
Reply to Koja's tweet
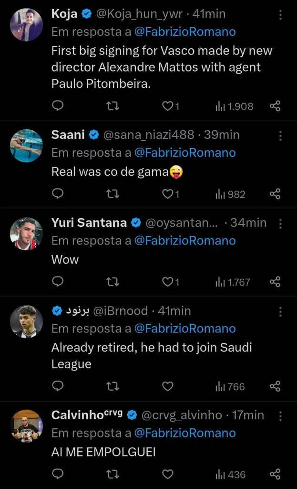click(58, 106)
